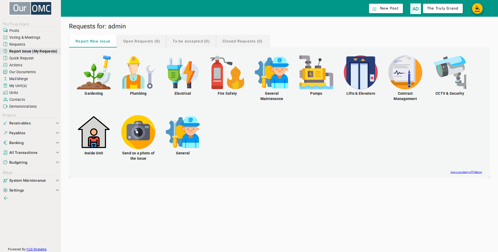This screenshot has height=252, width=498.
Task: Select the Pumps category icon
Action: [x=316, y=72]
